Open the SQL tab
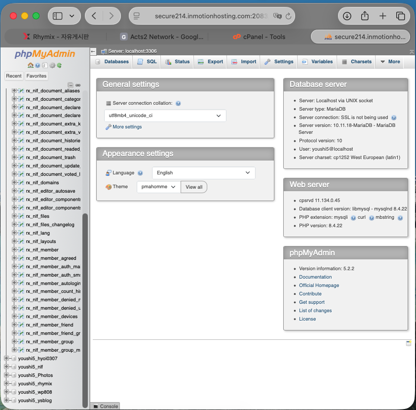416x410 pixels. [147, 62]
